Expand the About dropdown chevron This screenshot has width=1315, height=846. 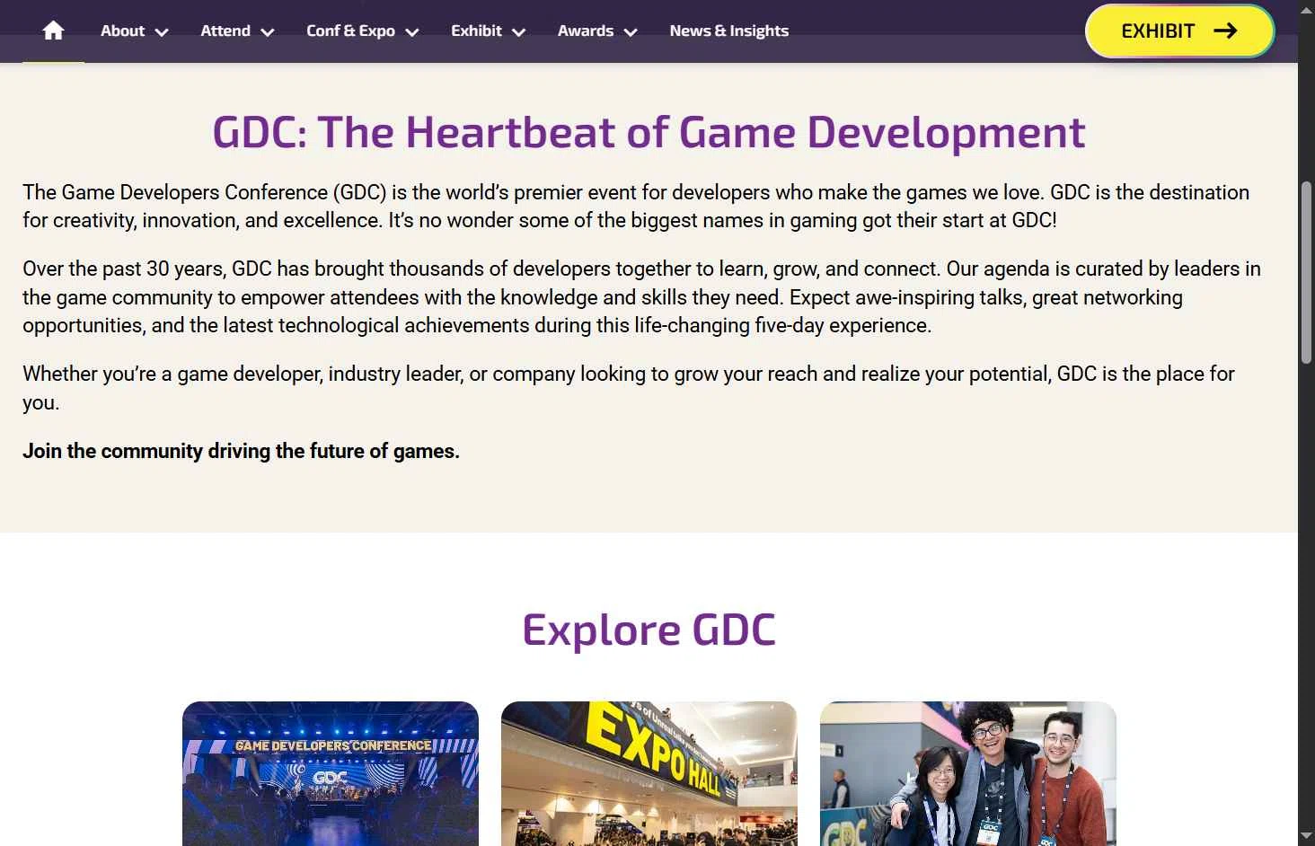(162, 31)
